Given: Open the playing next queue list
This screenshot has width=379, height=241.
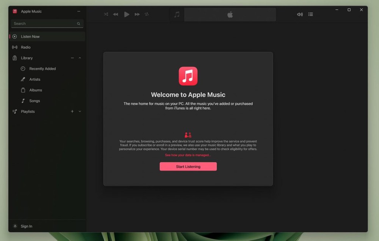Looking at the screenshot, I should (311, 14).
